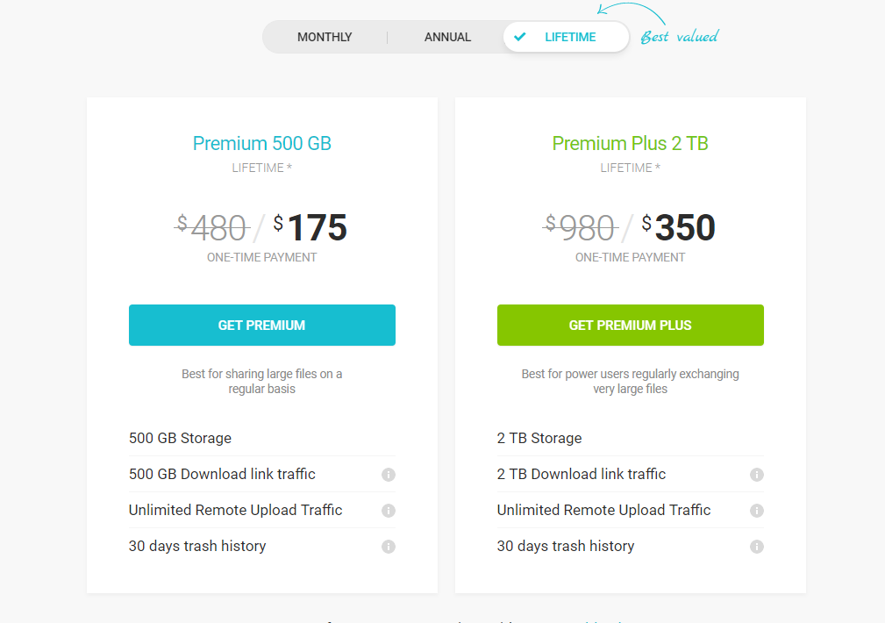
Task: Click info icon for Premium Plus trash history
Action: [757, 547]
